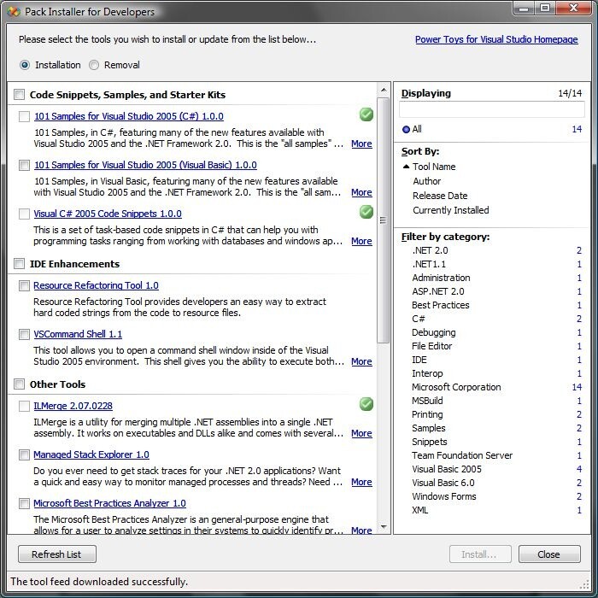
Task: Click the blue bullet beside All filter
Action: tap(406, 129)
